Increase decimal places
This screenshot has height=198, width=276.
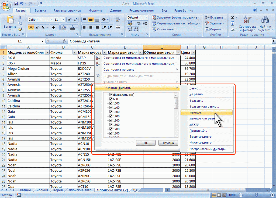coord(130,29)
